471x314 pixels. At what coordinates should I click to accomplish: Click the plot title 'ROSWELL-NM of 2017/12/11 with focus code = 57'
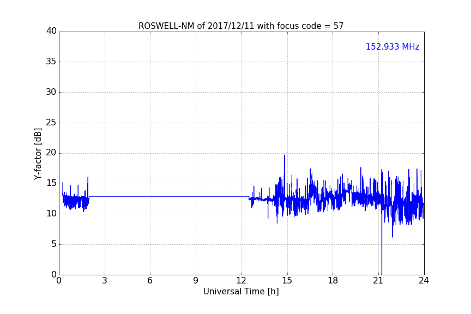(x=241, y=26)
